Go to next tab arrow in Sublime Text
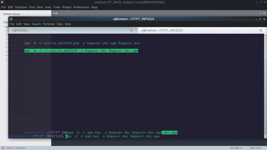 pos(57,13)
